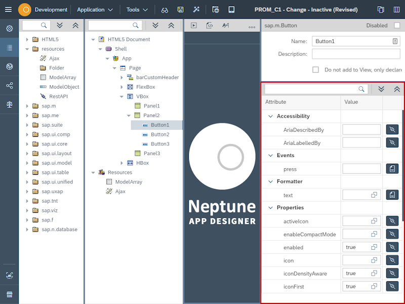Open the font styling AA icon

[x=224, y=25]
